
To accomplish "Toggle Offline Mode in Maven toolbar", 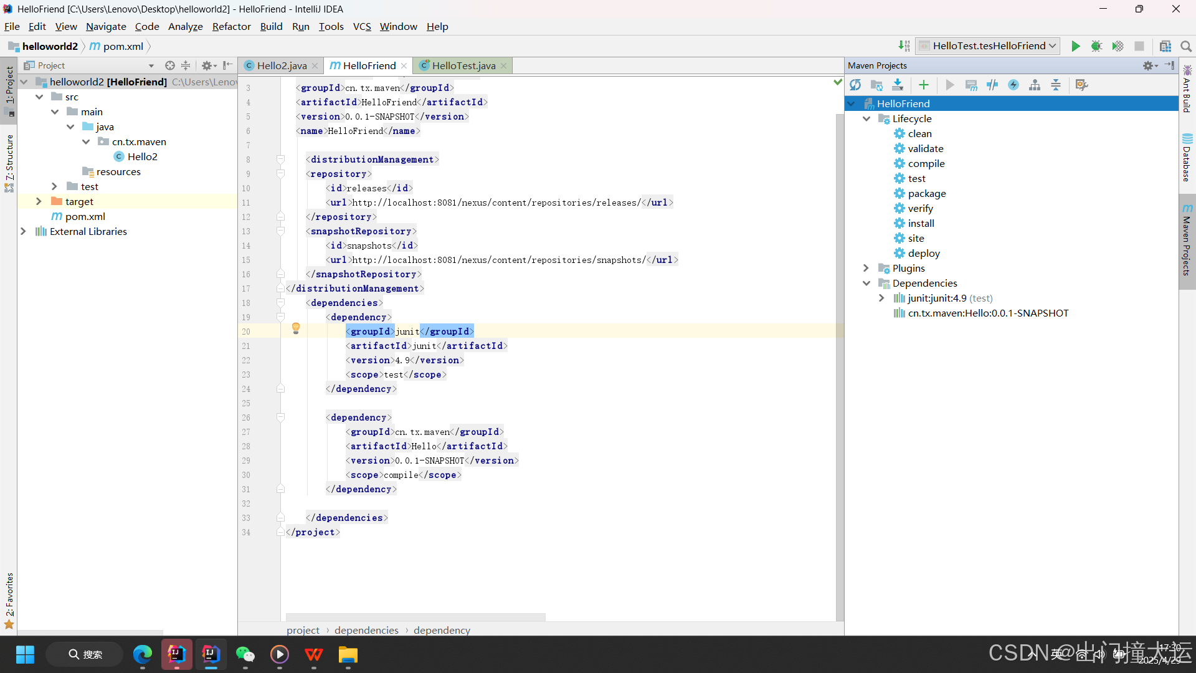I will click(992, 85).
